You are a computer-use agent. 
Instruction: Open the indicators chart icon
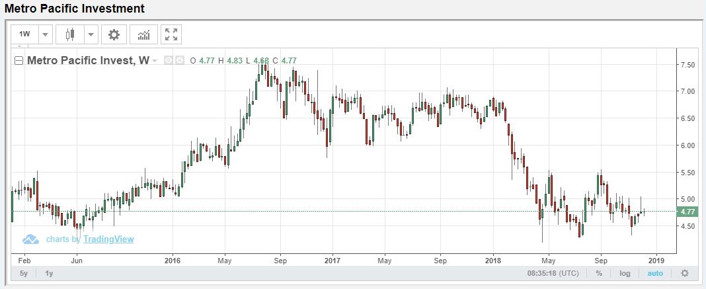(x=143, y=34)
